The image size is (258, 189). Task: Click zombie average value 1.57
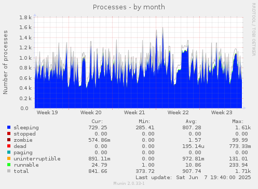195,140
